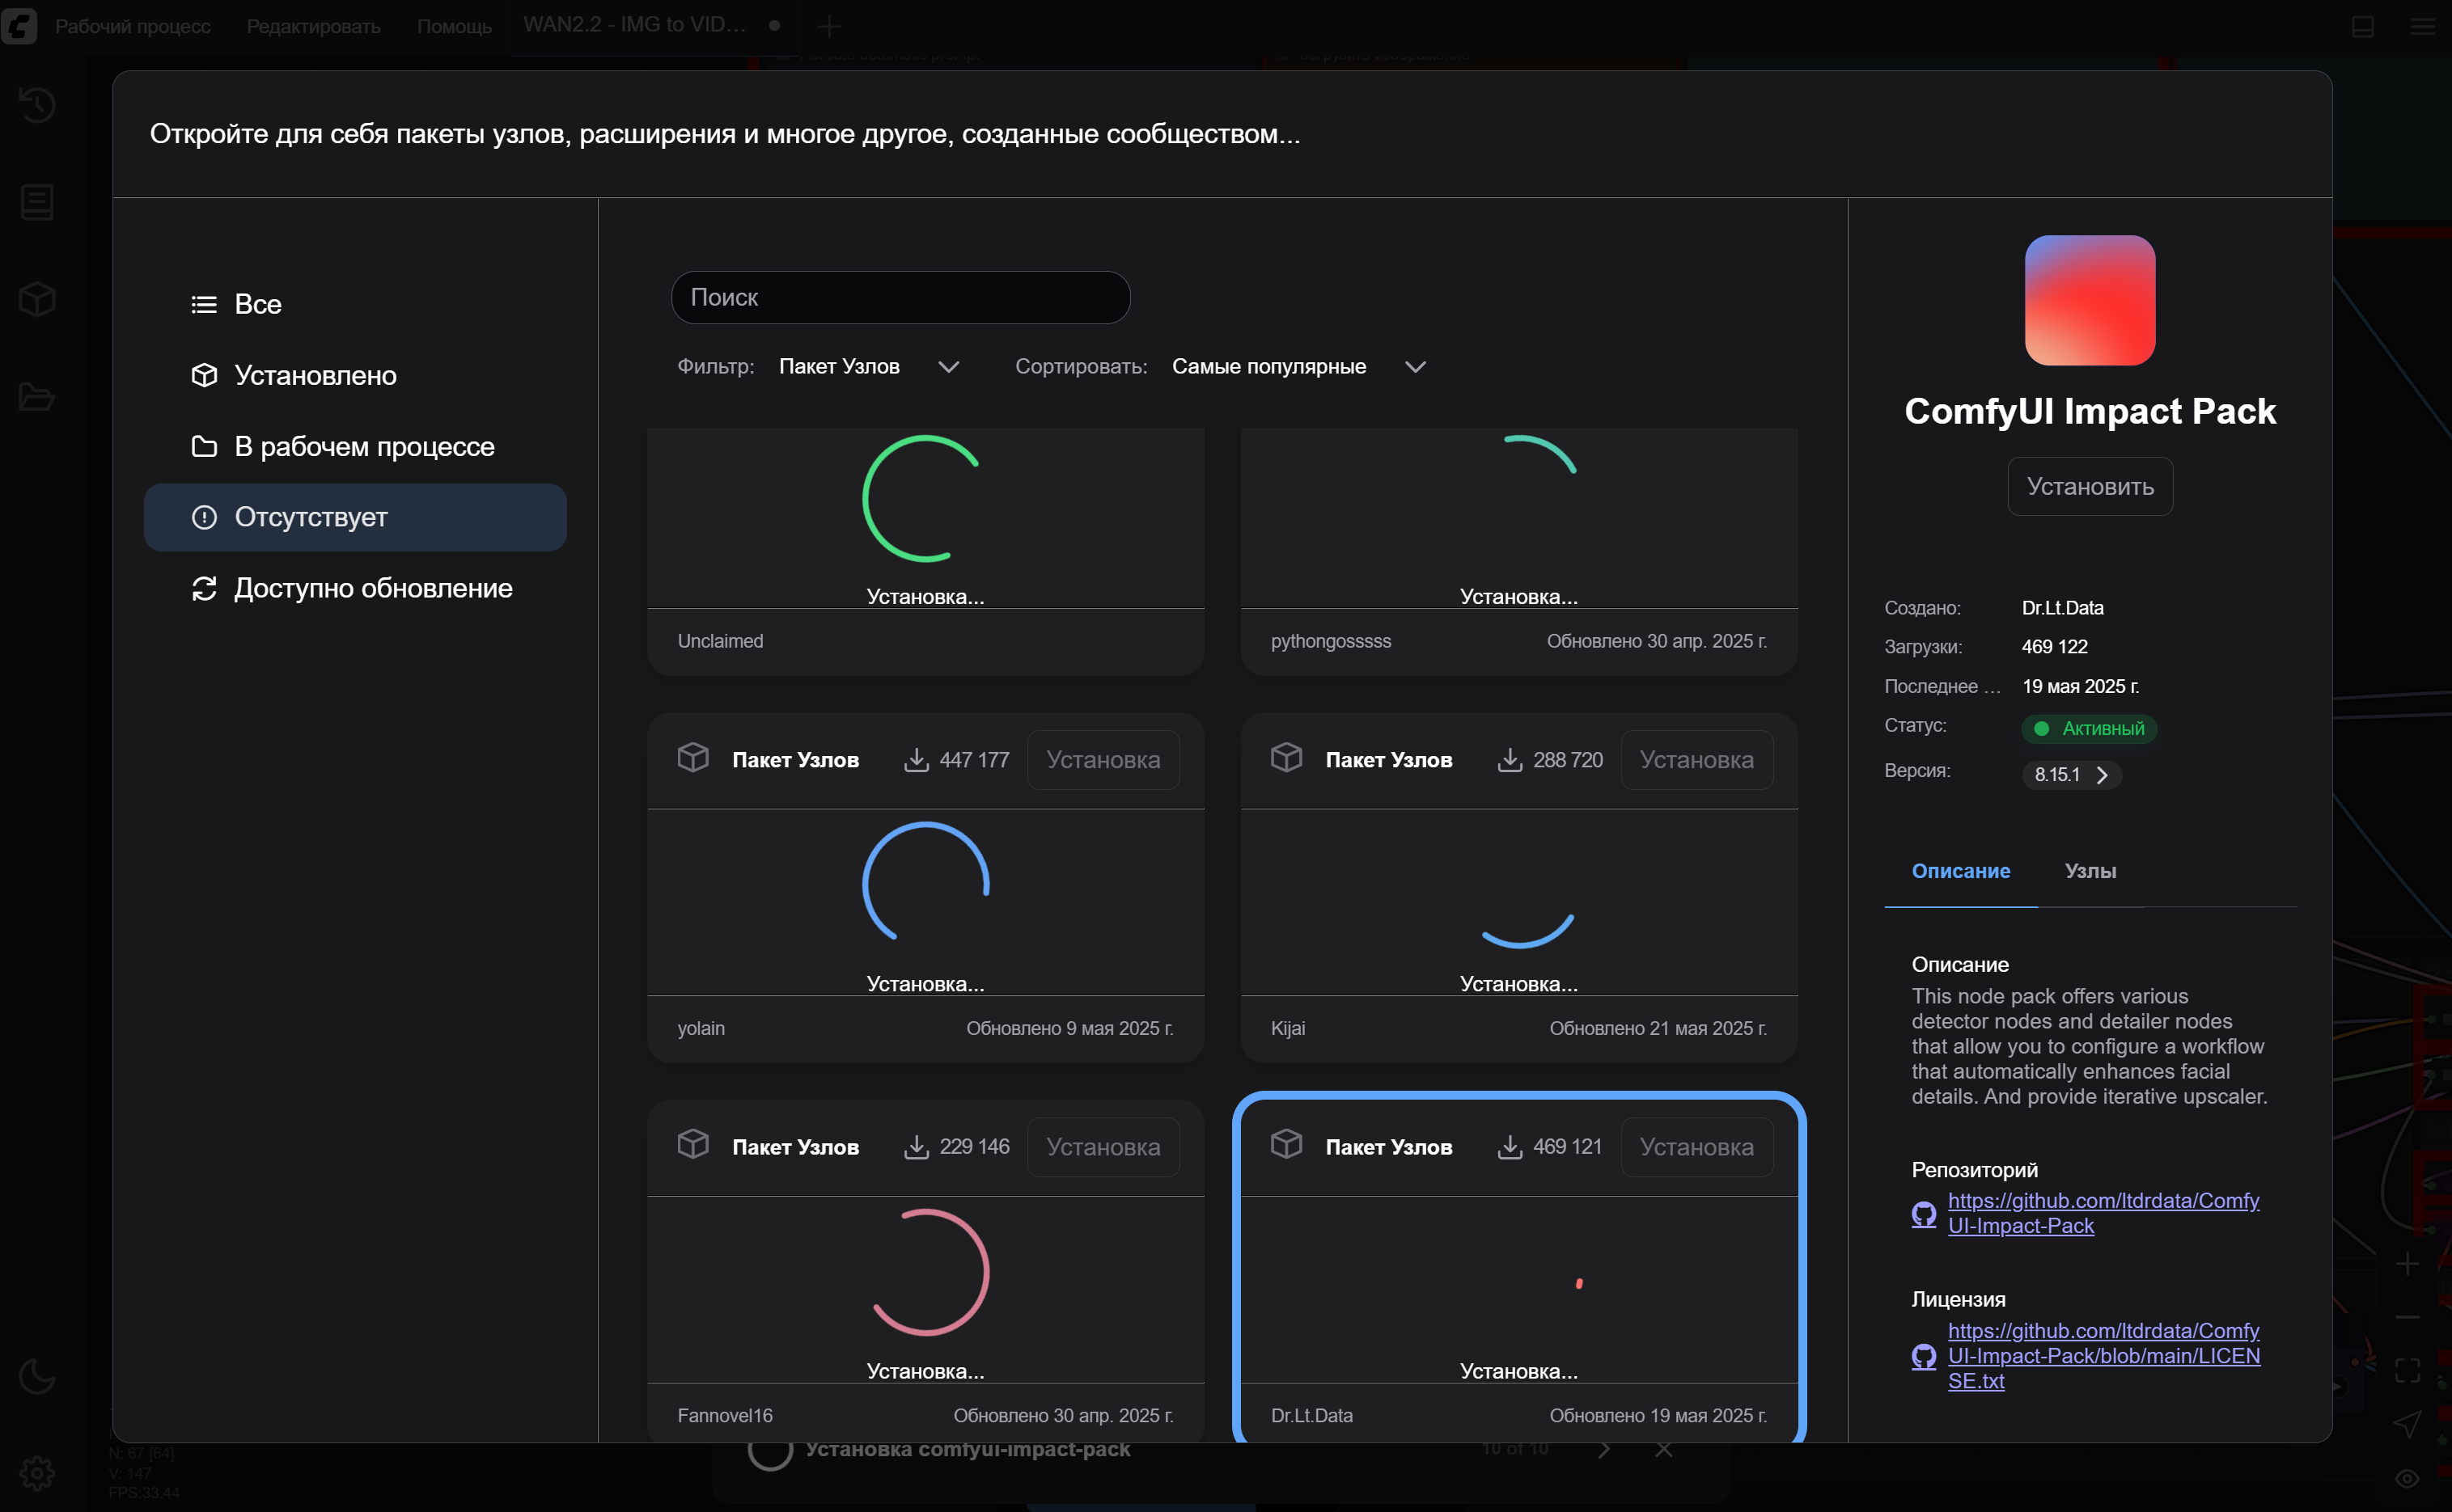Image resolution: width=2452 pixels, height=1512 pixels.
Task: Toggle dark theme moon icon
Action: pos(37,1377)
